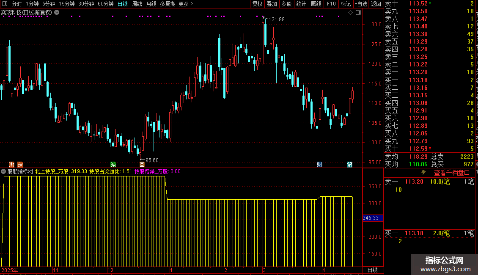Open the 统计 statistics tool
This screenshot has width=478, height=275.
[x=301, y=4]
